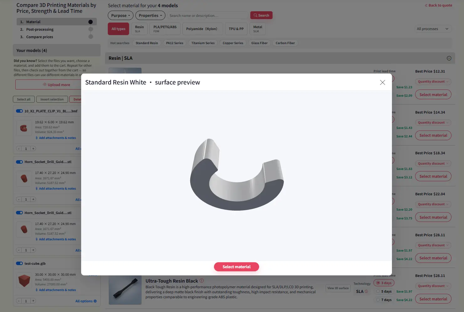Toggle the 10_X2_PLATE_CLIP model switch
Image resolution: width=464 pixels, height=312 pixels.
19,111
